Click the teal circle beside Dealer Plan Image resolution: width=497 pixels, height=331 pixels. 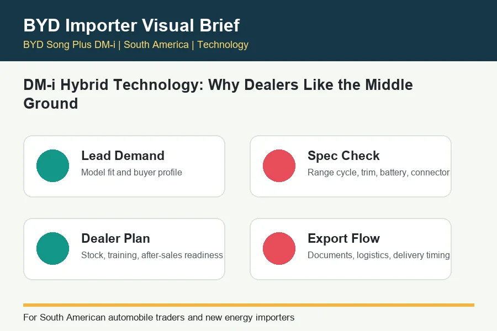point(52,248)
